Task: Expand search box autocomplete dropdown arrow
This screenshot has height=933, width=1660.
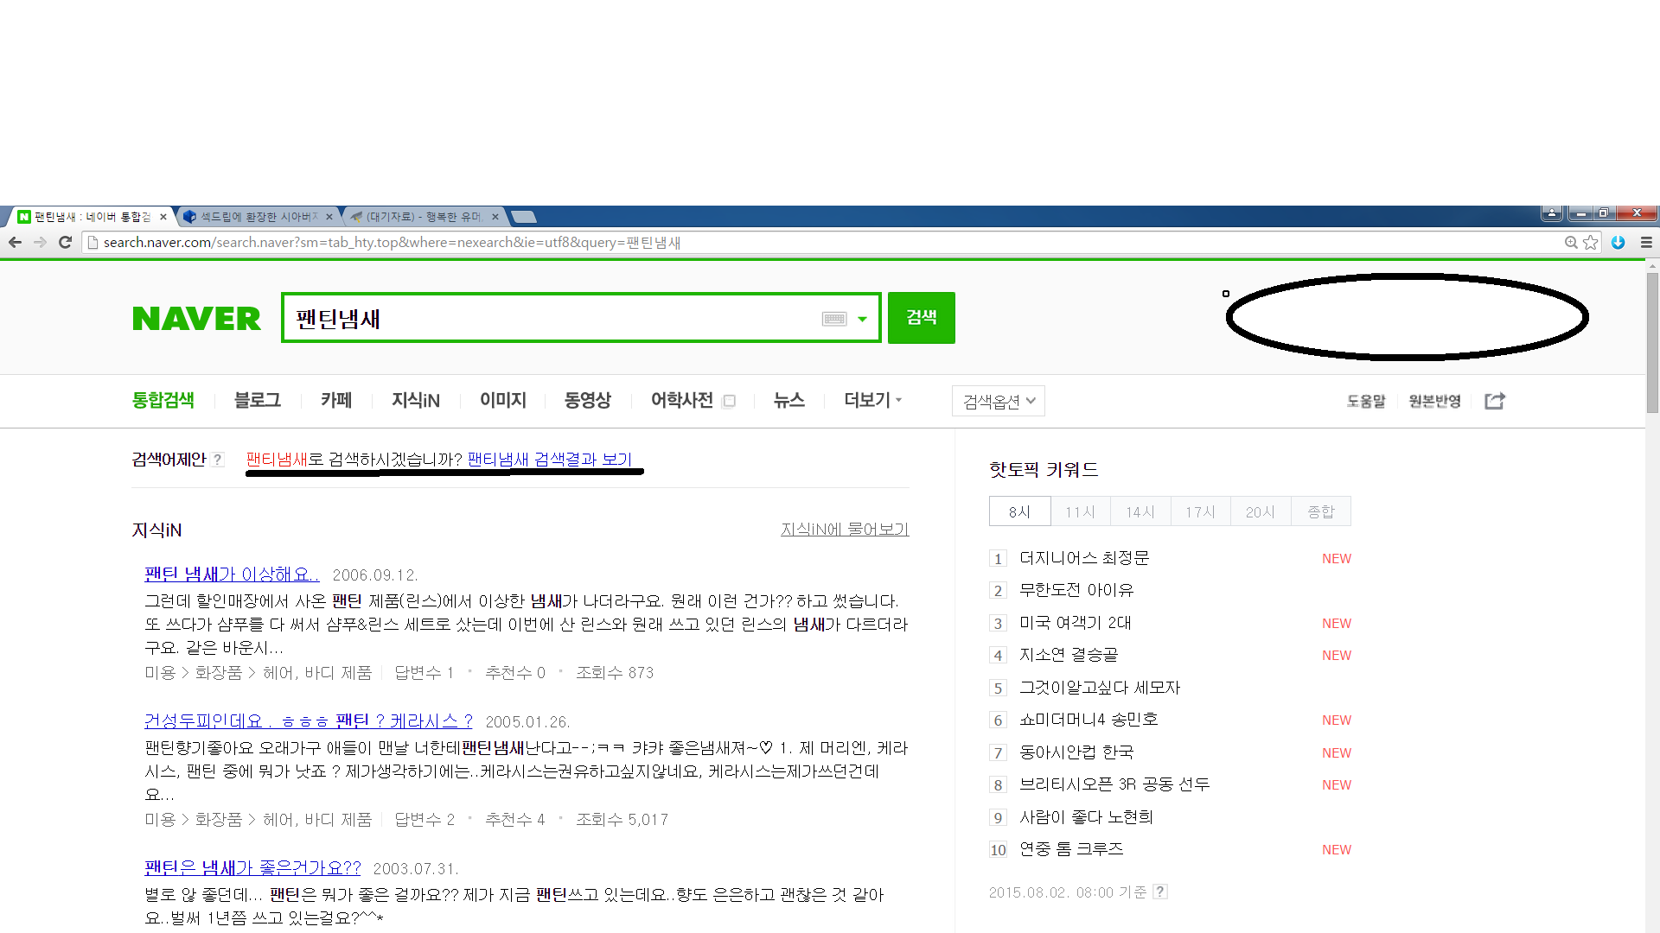Action: (x=862, y=319)
